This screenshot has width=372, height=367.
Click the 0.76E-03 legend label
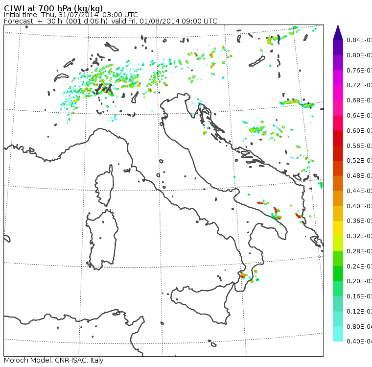(359, 70)
